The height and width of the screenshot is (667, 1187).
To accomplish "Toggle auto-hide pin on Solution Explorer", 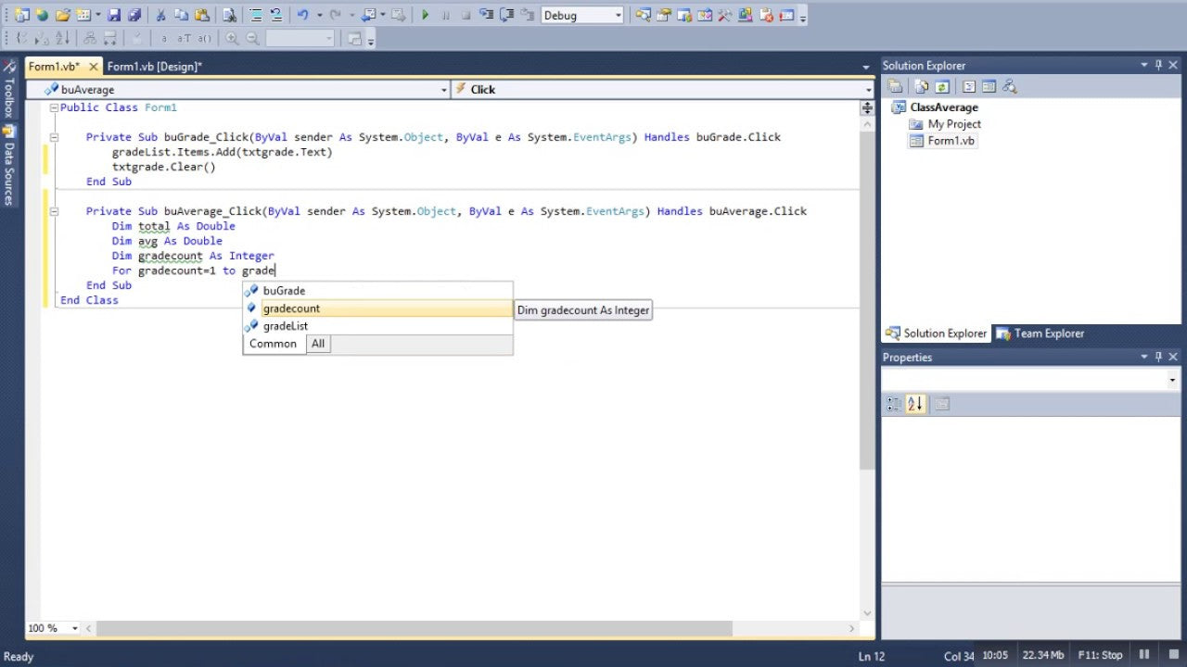I will tap(1158, 66).
